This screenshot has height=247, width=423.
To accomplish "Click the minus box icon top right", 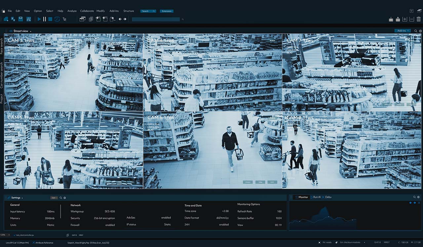I will [412, 19].
